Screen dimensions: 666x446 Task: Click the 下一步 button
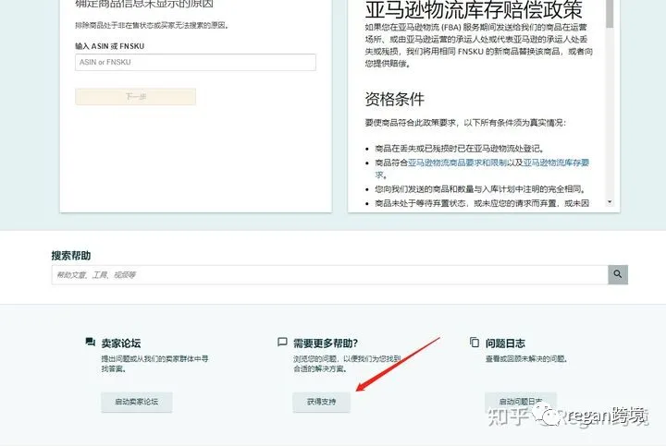[135, 97]
